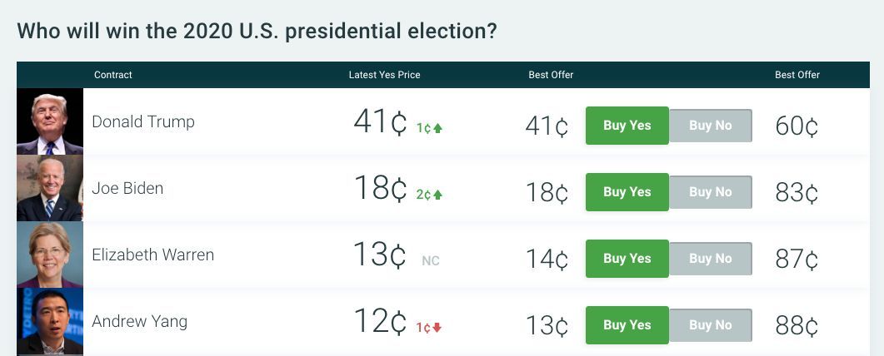
Task: Buy No on Joe Biden contract
Action: click(x=711, y=192)
